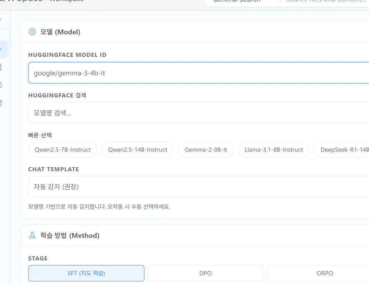Click the HuggingFace 모델명 검색 search box
This screenshot has width=369, height=284.
pos(199,113)
